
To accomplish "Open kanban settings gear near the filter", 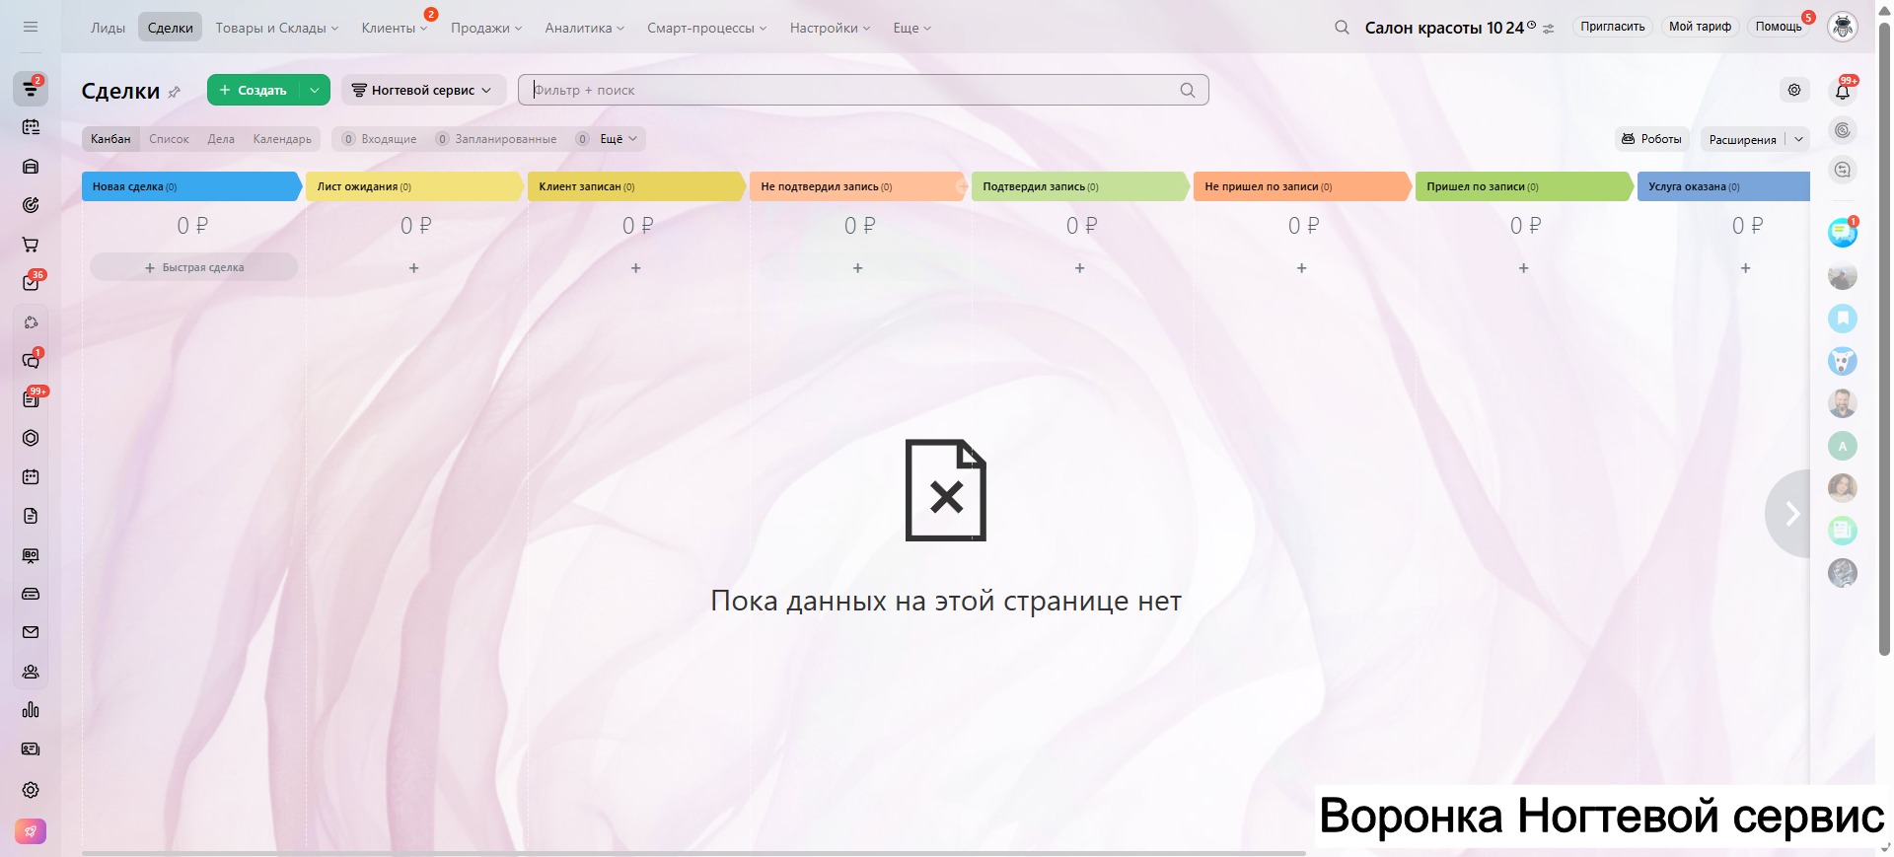I will (x=1794, y=90).
